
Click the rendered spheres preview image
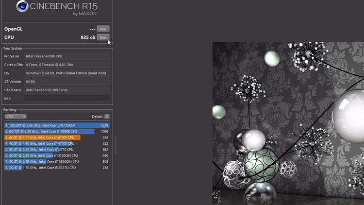point(288,123)
